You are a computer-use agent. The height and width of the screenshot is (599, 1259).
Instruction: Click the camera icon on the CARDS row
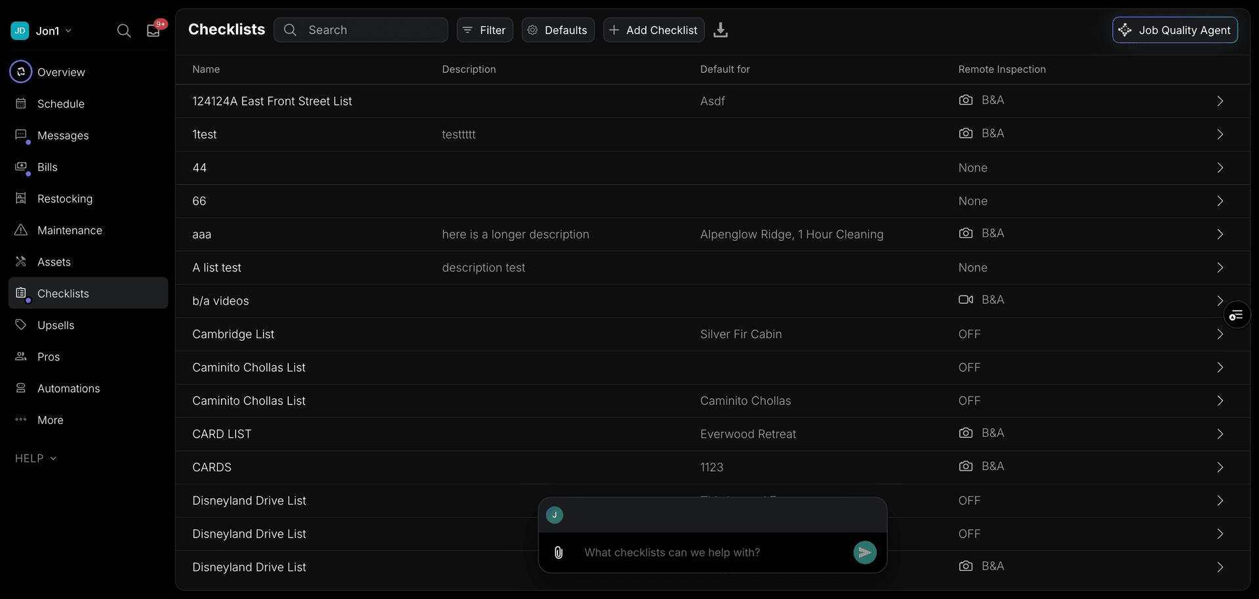pyautogui.click(x=967, y=466)
